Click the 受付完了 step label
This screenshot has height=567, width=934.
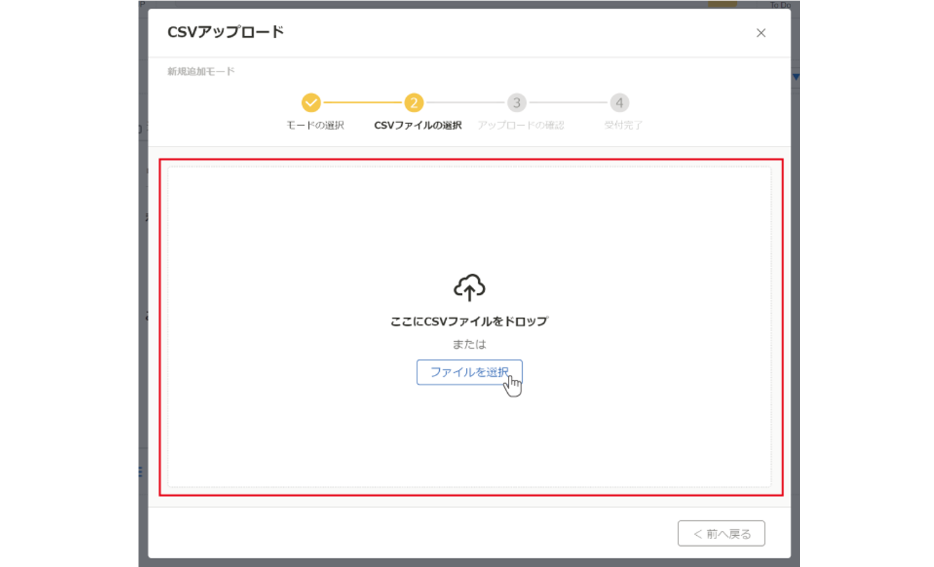click(x=623, y=125)
